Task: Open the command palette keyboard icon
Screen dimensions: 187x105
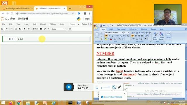Action: 70,29
